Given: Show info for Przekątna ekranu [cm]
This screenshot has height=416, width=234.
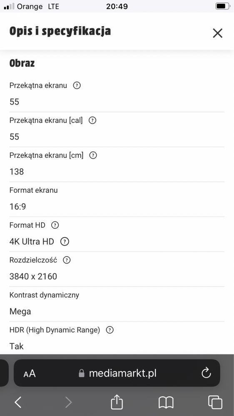Looking at the screenshot, I should click(93, 155).
